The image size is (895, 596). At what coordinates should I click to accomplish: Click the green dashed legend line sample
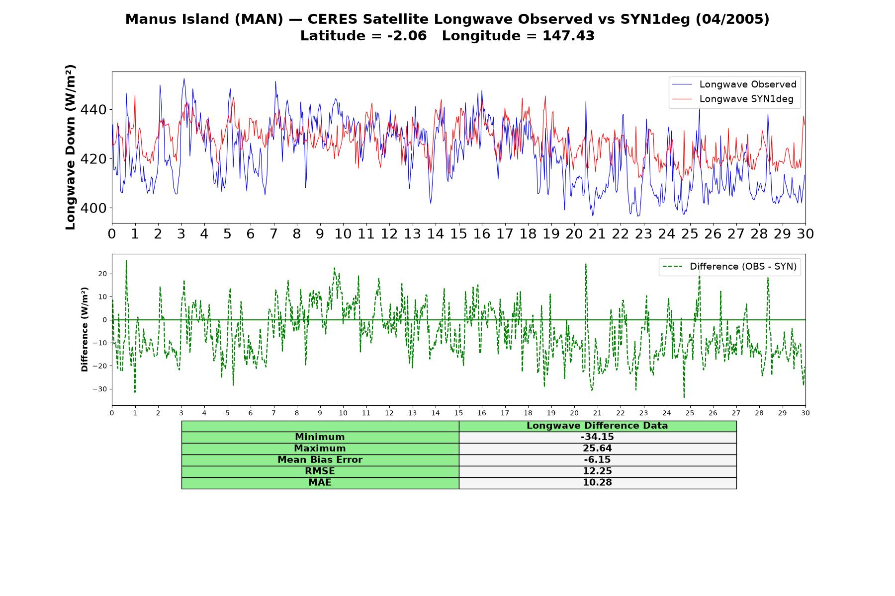pyautogui.click(x=672, y=267)
